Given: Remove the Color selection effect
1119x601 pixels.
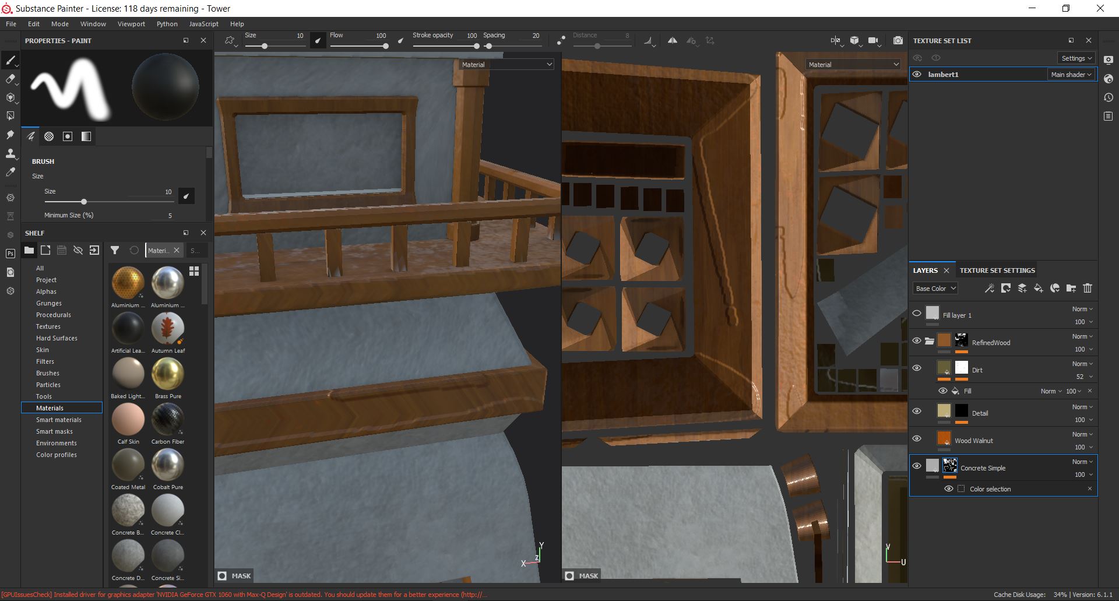Looking at the screenshot, I should point(1090,489).
